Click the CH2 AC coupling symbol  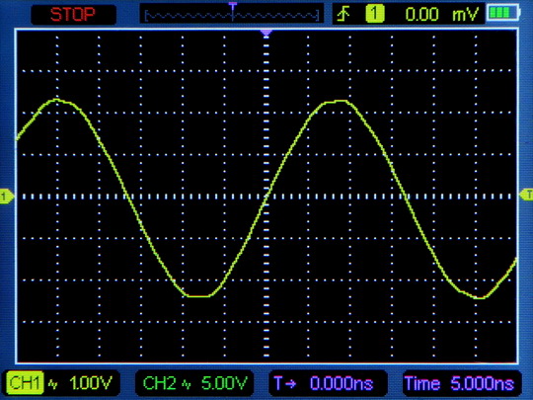(186, 384)
